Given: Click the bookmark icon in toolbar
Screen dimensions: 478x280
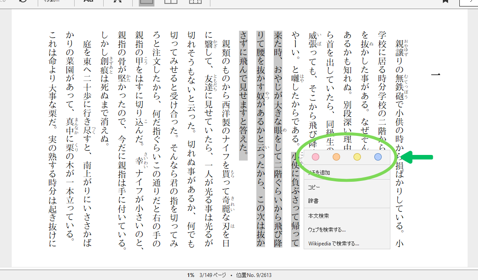Looking at the screenshot, I should (445, 1).
